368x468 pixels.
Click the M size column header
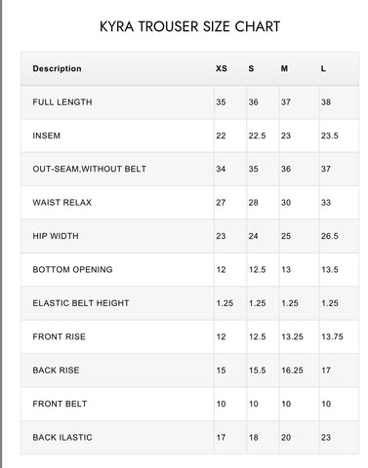point(284,68)
